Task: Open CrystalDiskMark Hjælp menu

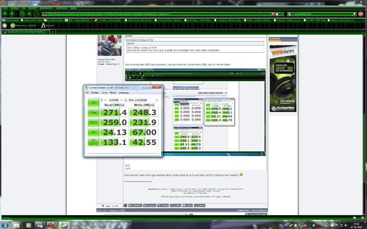Action: (x=113, y=93)
